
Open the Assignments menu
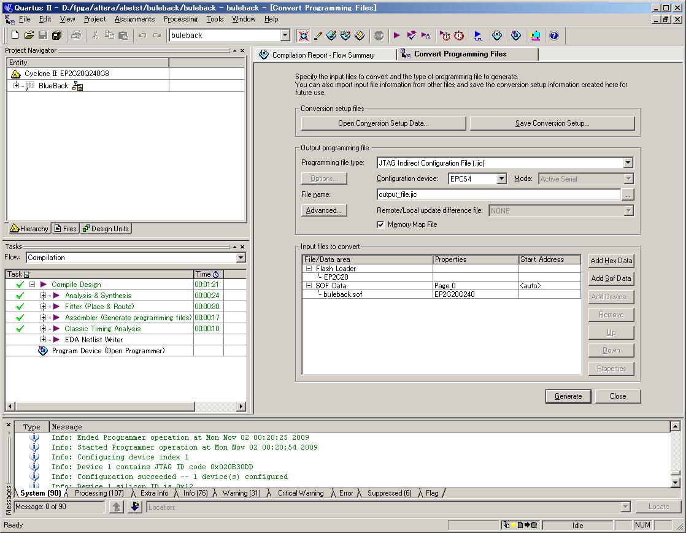point(135,19)
